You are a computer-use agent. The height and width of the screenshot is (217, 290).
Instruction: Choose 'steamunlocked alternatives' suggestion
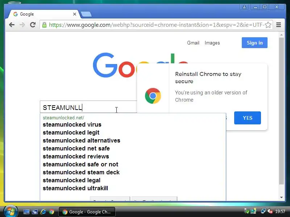tap(81, 140)
